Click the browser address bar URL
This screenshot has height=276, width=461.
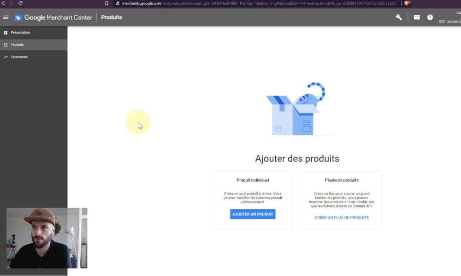pos(260,3)
